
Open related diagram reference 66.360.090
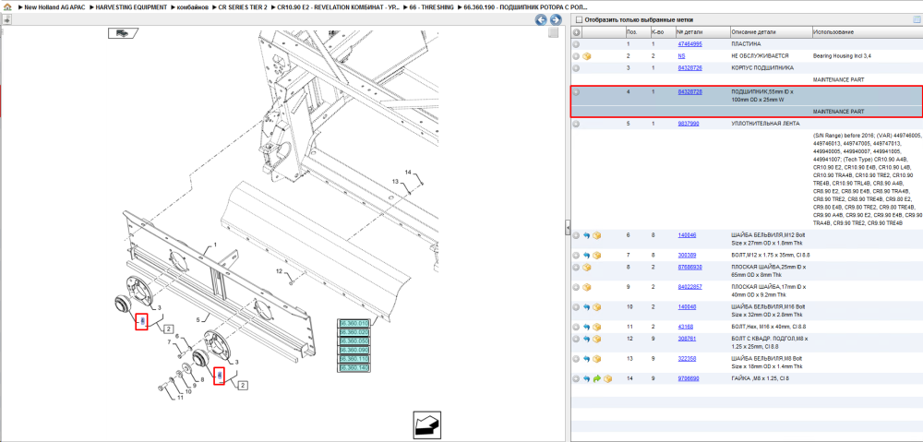click(354, 351)
